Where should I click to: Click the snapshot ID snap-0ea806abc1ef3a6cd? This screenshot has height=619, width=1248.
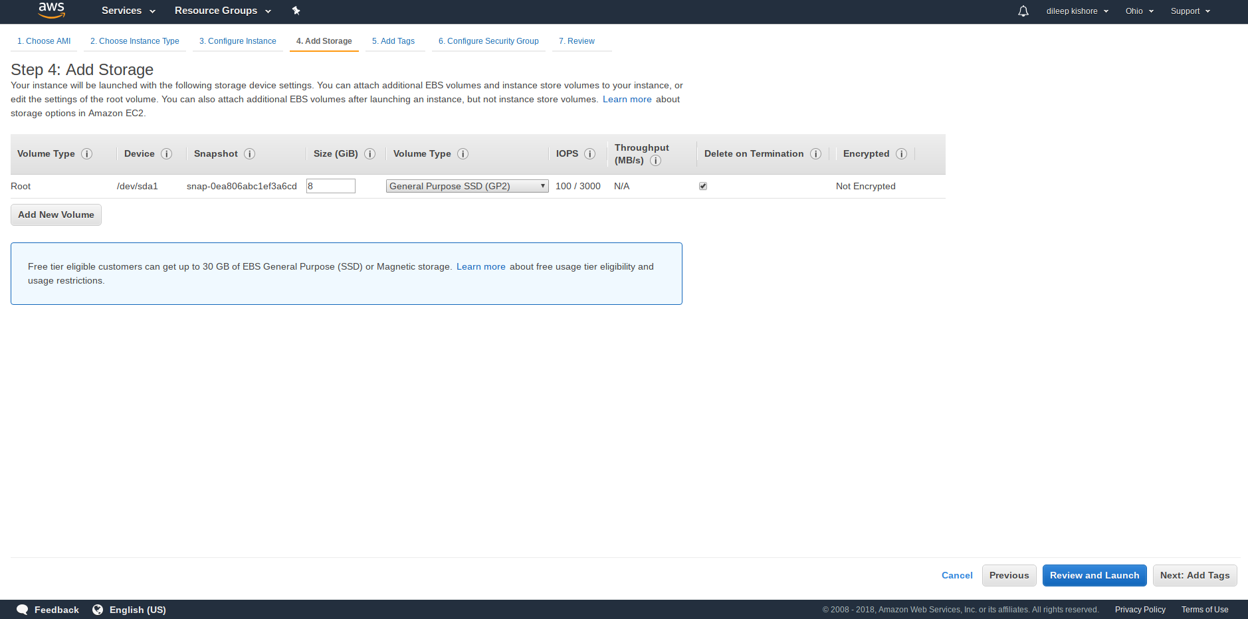pos(242,187)
